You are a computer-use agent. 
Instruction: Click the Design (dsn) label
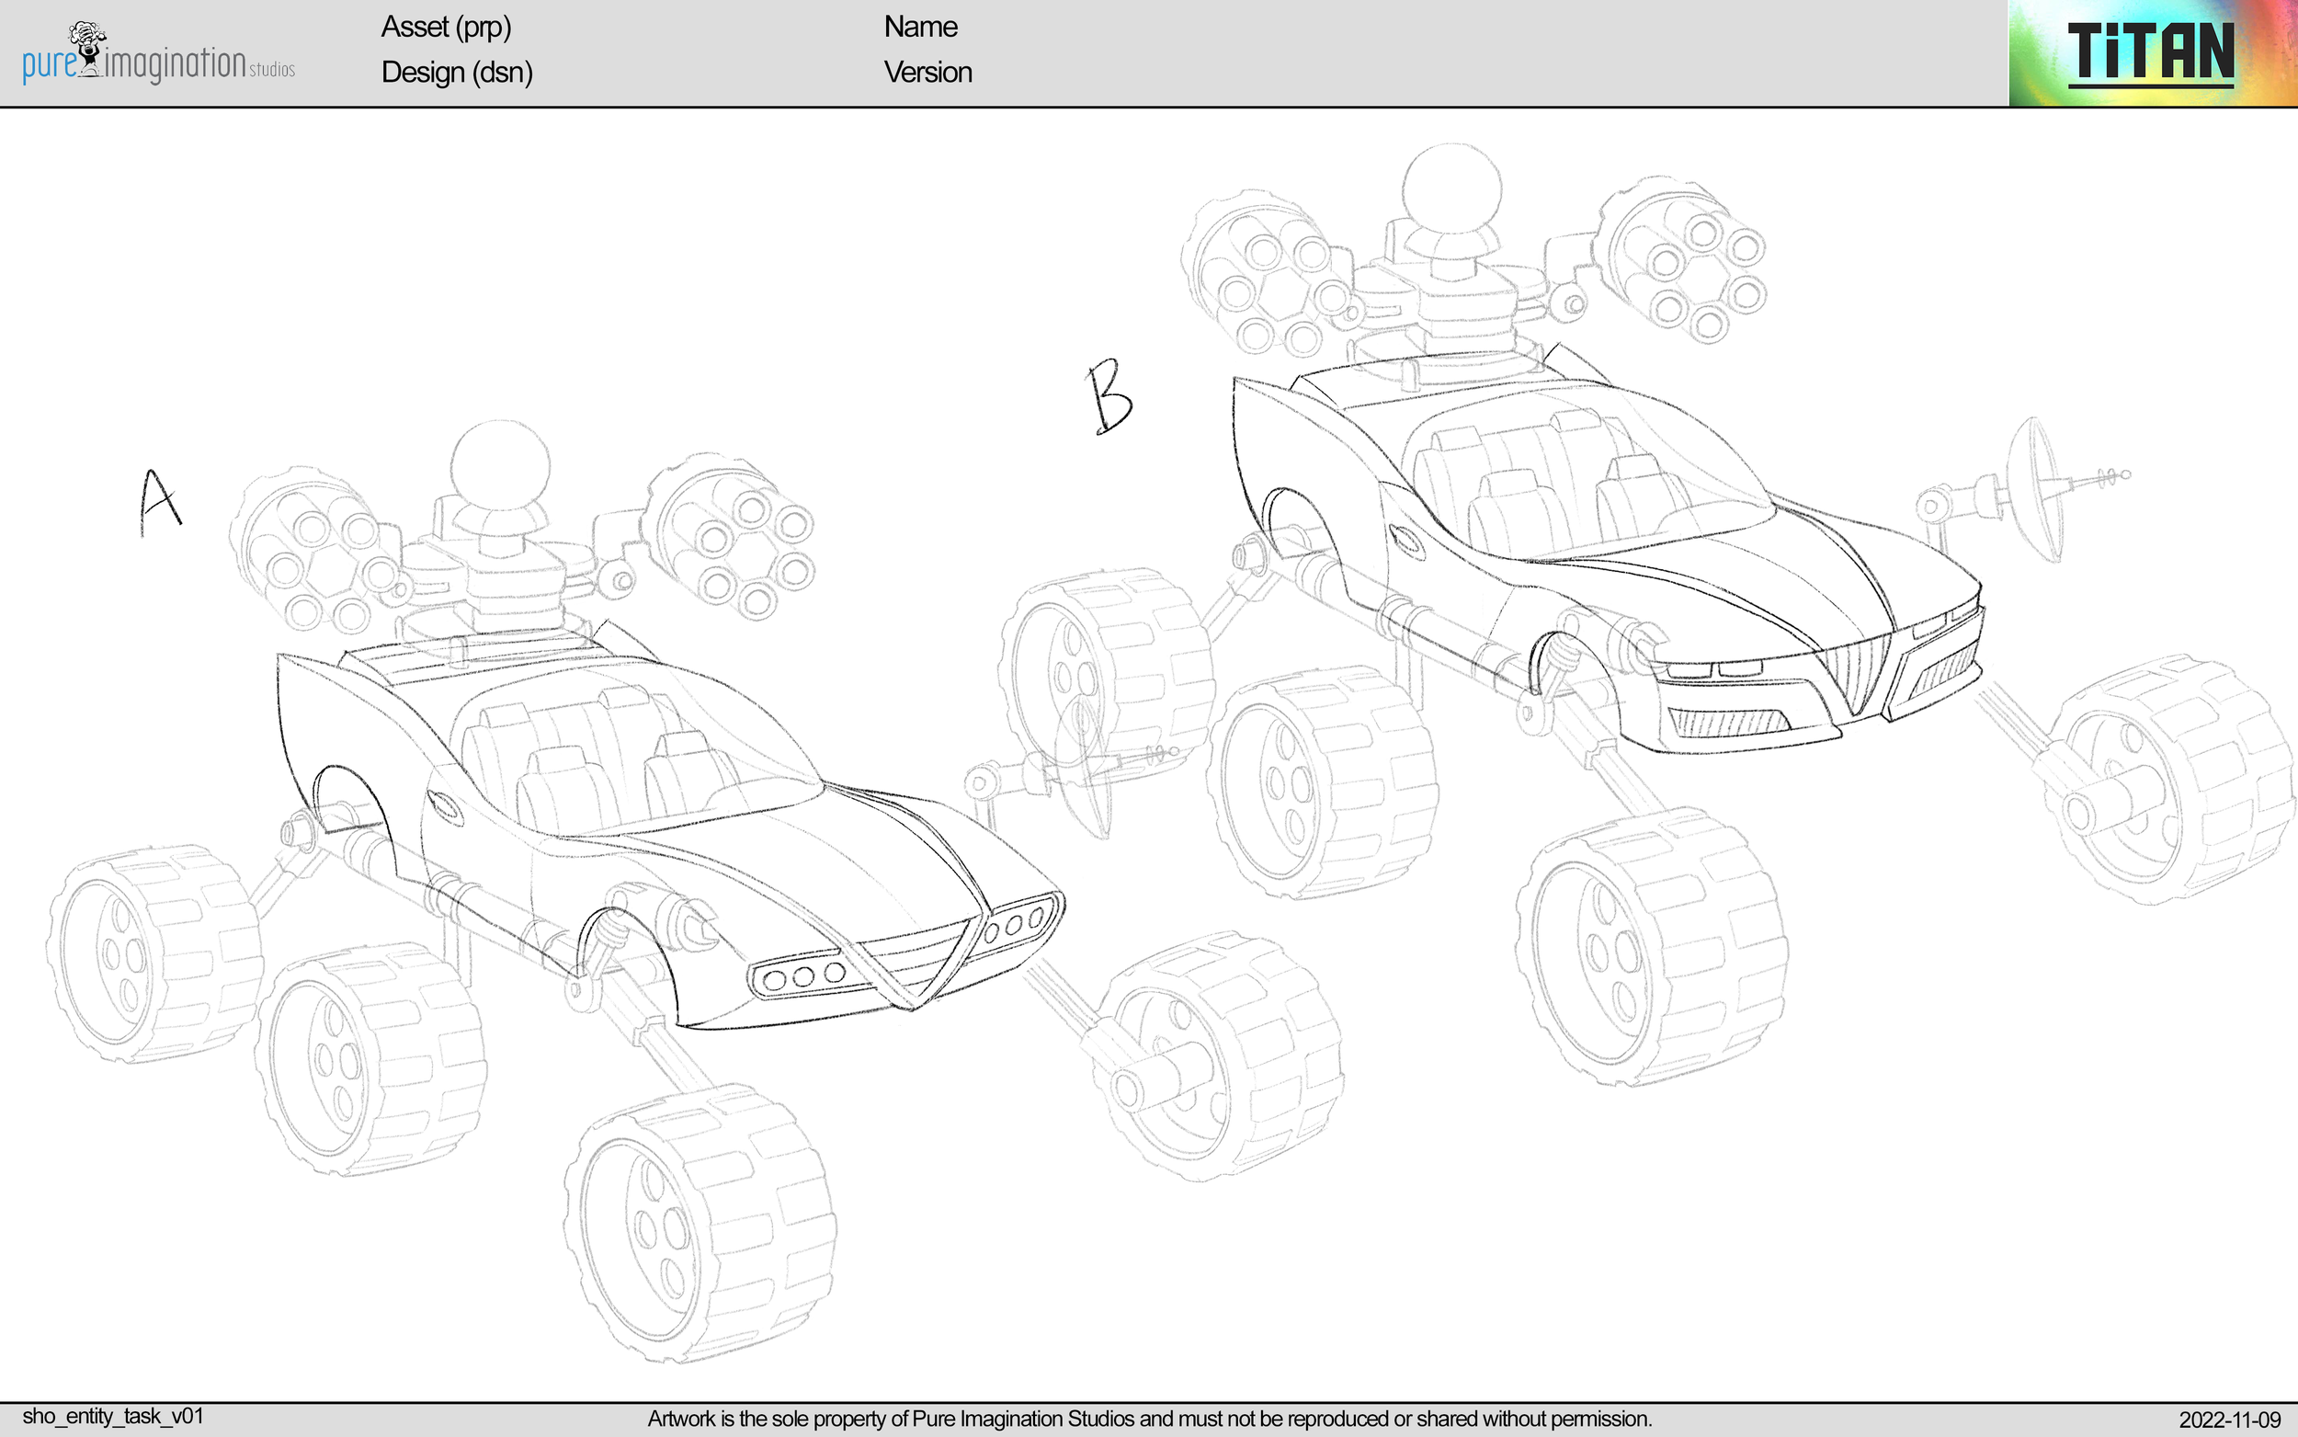tap(457, 74)
